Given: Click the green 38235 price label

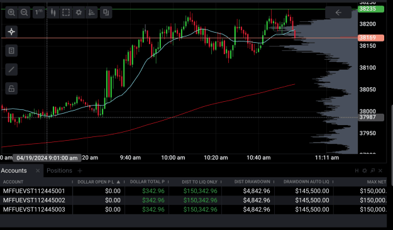Looking at the screenshot, I should [371, 9].
